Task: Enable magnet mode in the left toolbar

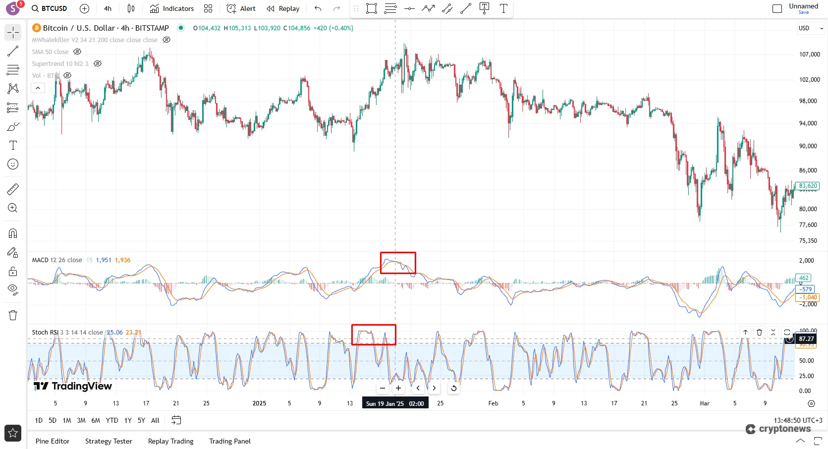Action: pos(12,233)
